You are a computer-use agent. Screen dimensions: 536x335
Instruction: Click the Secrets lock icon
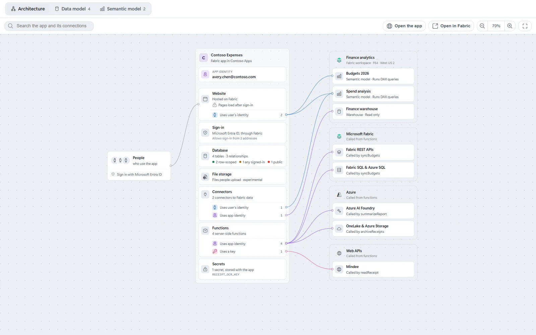[205, 269]
